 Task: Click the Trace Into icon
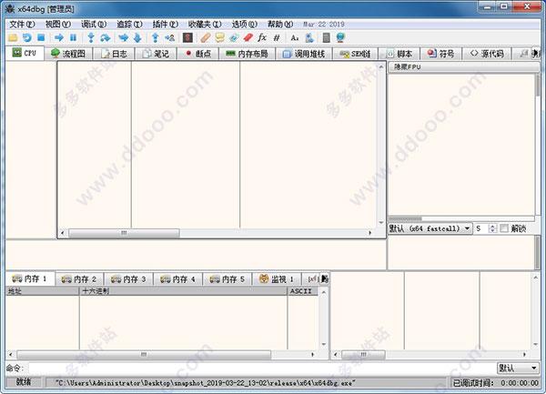click(123, 37)
